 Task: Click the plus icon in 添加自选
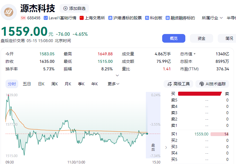pos(65,8)
